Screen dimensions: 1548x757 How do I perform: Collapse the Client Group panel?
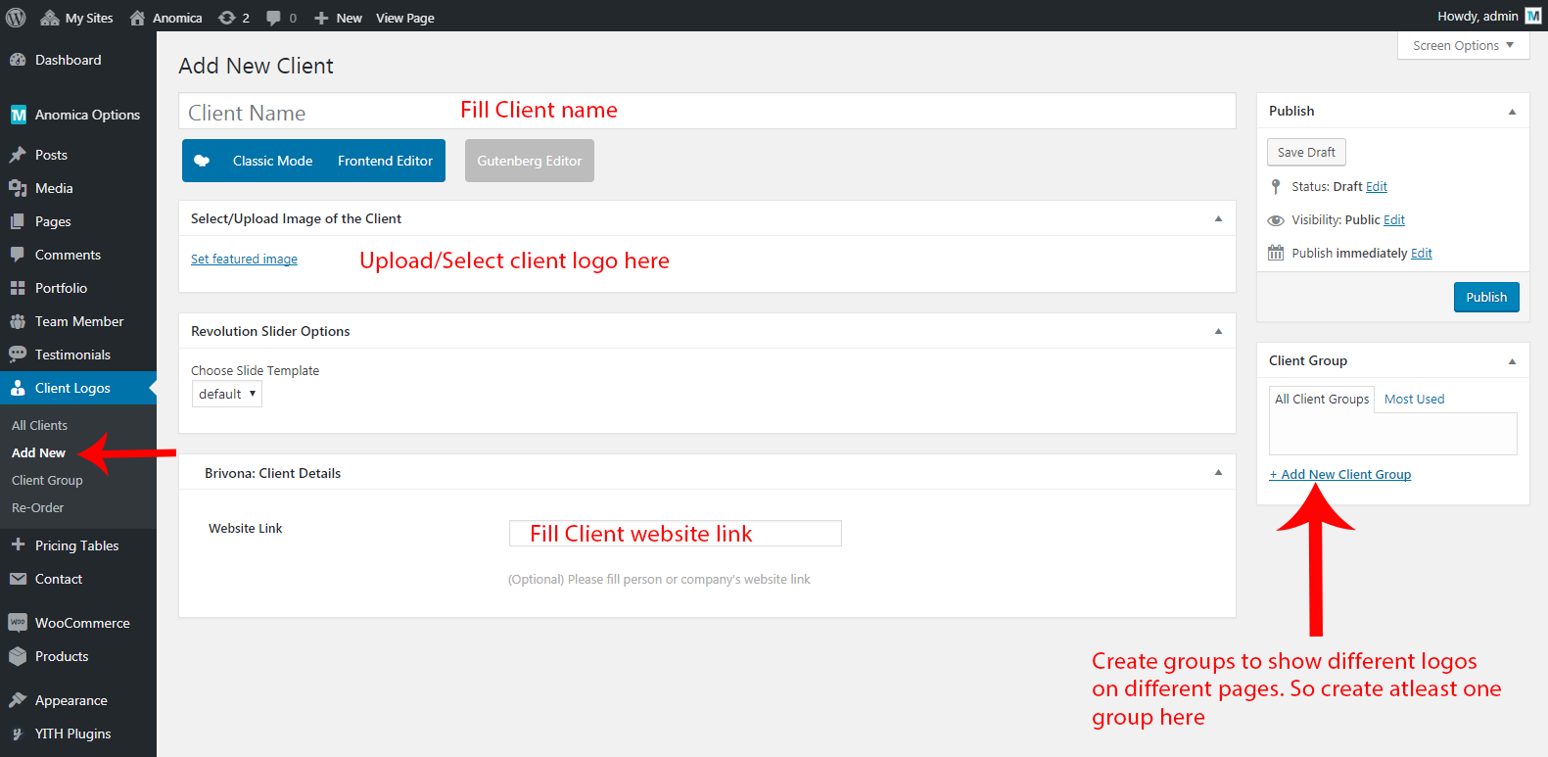click(x=1512, y=361)
